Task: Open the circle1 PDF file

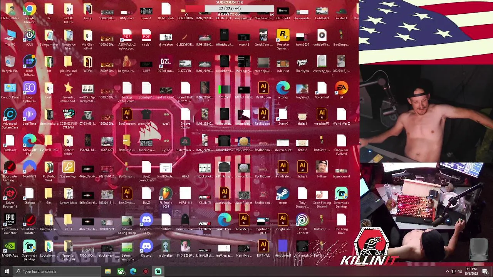Action: (x=146, y=35)
